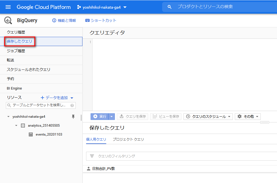This screenshot has height=183, width=277.
Task: Switch to the プロジェクト クエリ tab
Action: [128, 139]
